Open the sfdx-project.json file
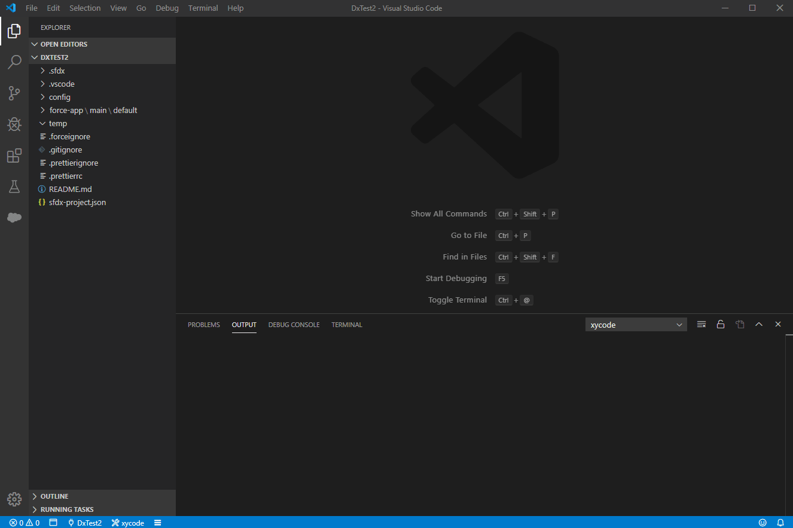The height and width of the screenshot is (528, 793). (102, 202)
